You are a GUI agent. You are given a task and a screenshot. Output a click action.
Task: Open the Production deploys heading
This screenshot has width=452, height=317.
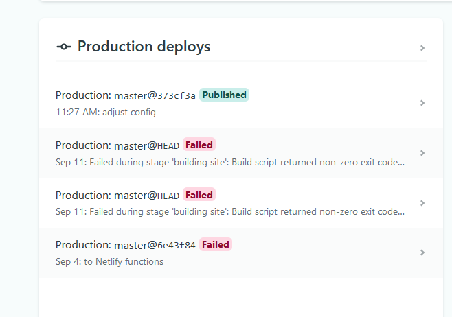pos(144,47)
